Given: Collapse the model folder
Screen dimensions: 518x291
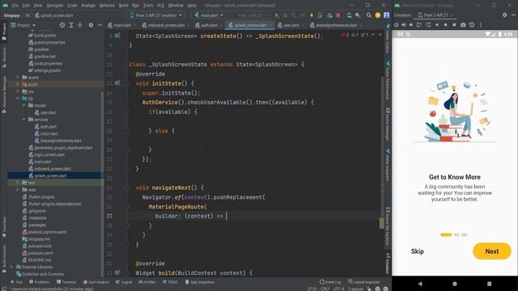Looking at the screenshot, I should (x=23, y=105).
